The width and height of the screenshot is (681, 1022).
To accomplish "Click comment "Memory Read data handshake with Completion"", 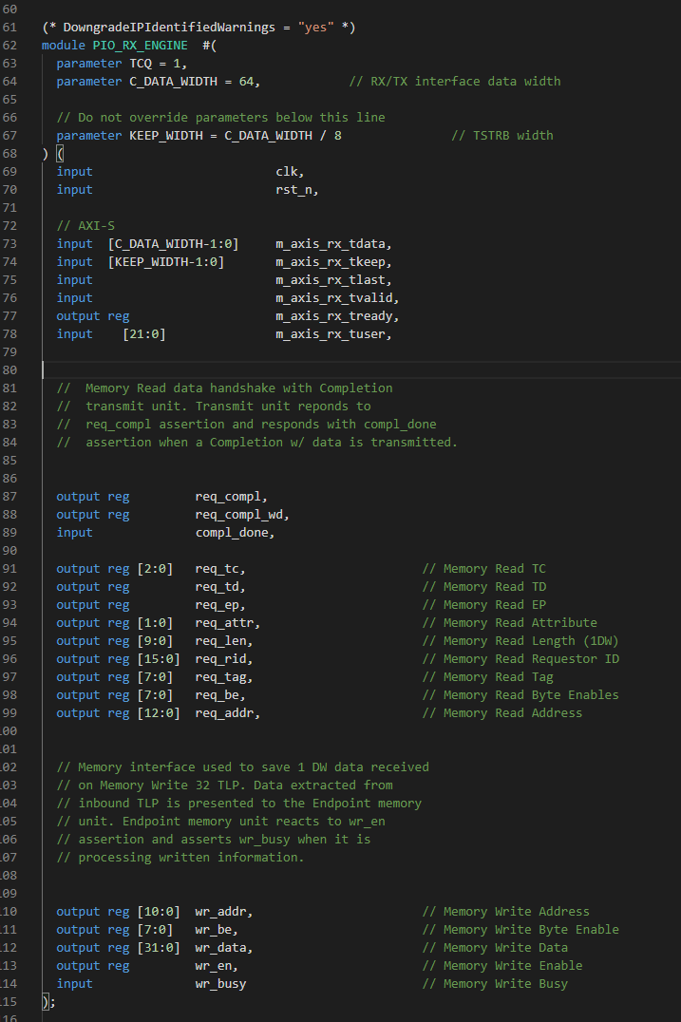I will point(239,388).
